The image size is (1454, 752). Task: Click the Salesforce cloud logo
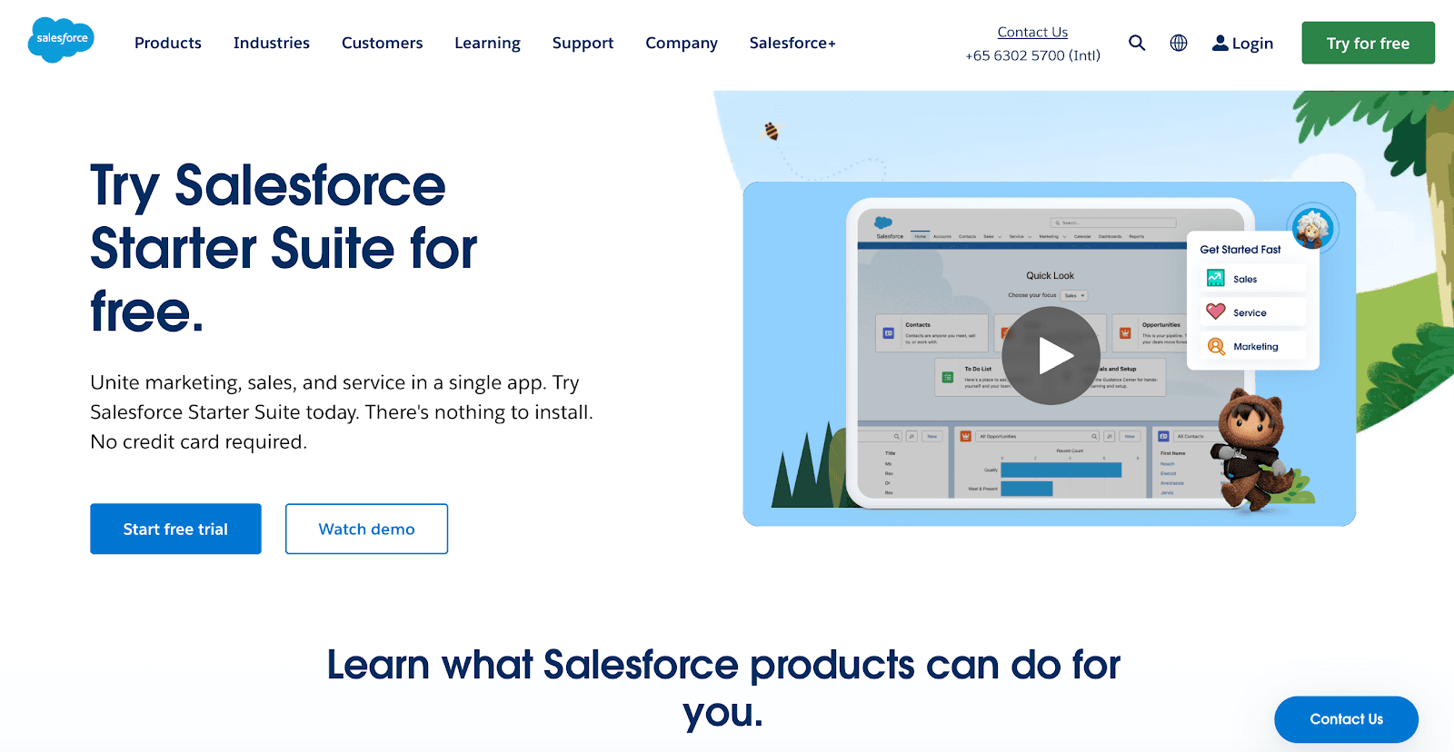tap(61, 40)
